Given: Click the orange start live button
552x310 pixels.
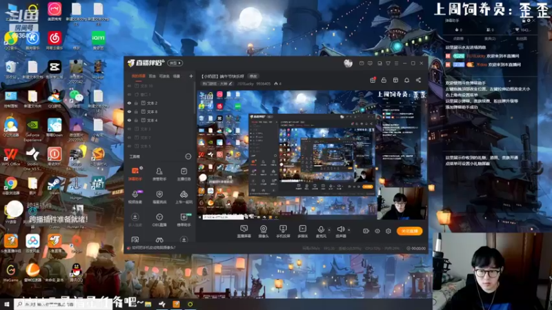Looking at the screenshot, I should [x=409, y=231].
